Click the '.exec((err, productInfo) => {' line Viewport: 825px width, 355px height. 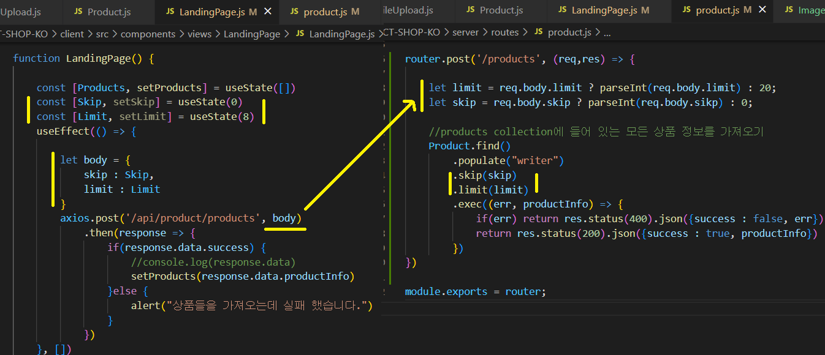point(538,204)
